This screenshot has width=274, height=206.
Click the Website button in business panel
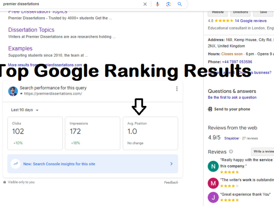[x=218, y=13]
